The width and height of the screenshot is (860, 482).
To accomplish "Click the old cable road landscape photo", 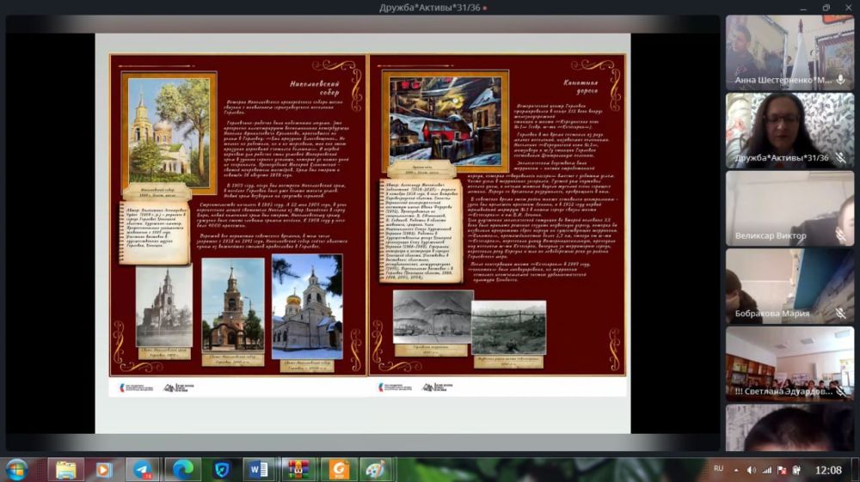I will 508,327.
